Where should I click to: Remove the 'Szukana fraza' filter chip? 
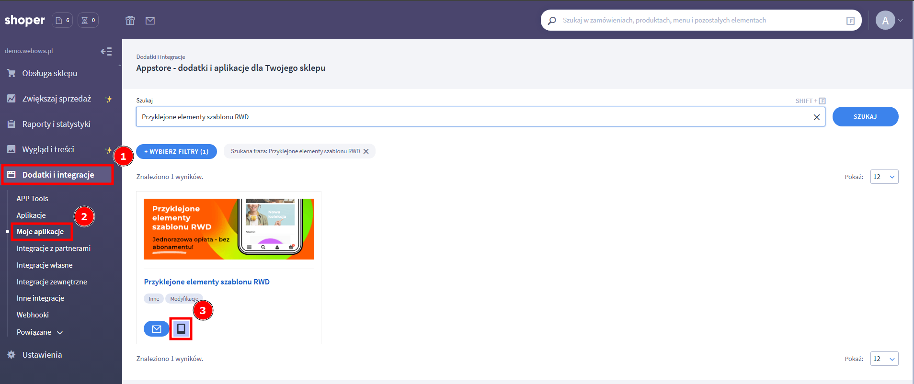point(366,151)
